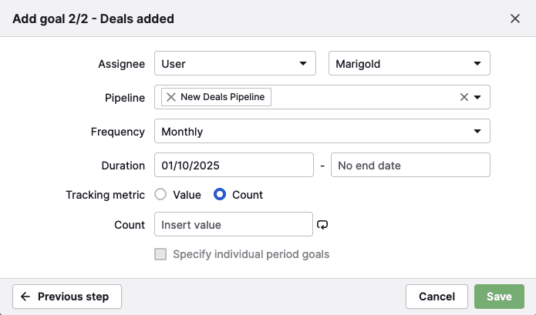The height and width of the screenshot is (315, 536).
Task: Click the recurring icon beside Count field
Action: click(x=322, y=225)
